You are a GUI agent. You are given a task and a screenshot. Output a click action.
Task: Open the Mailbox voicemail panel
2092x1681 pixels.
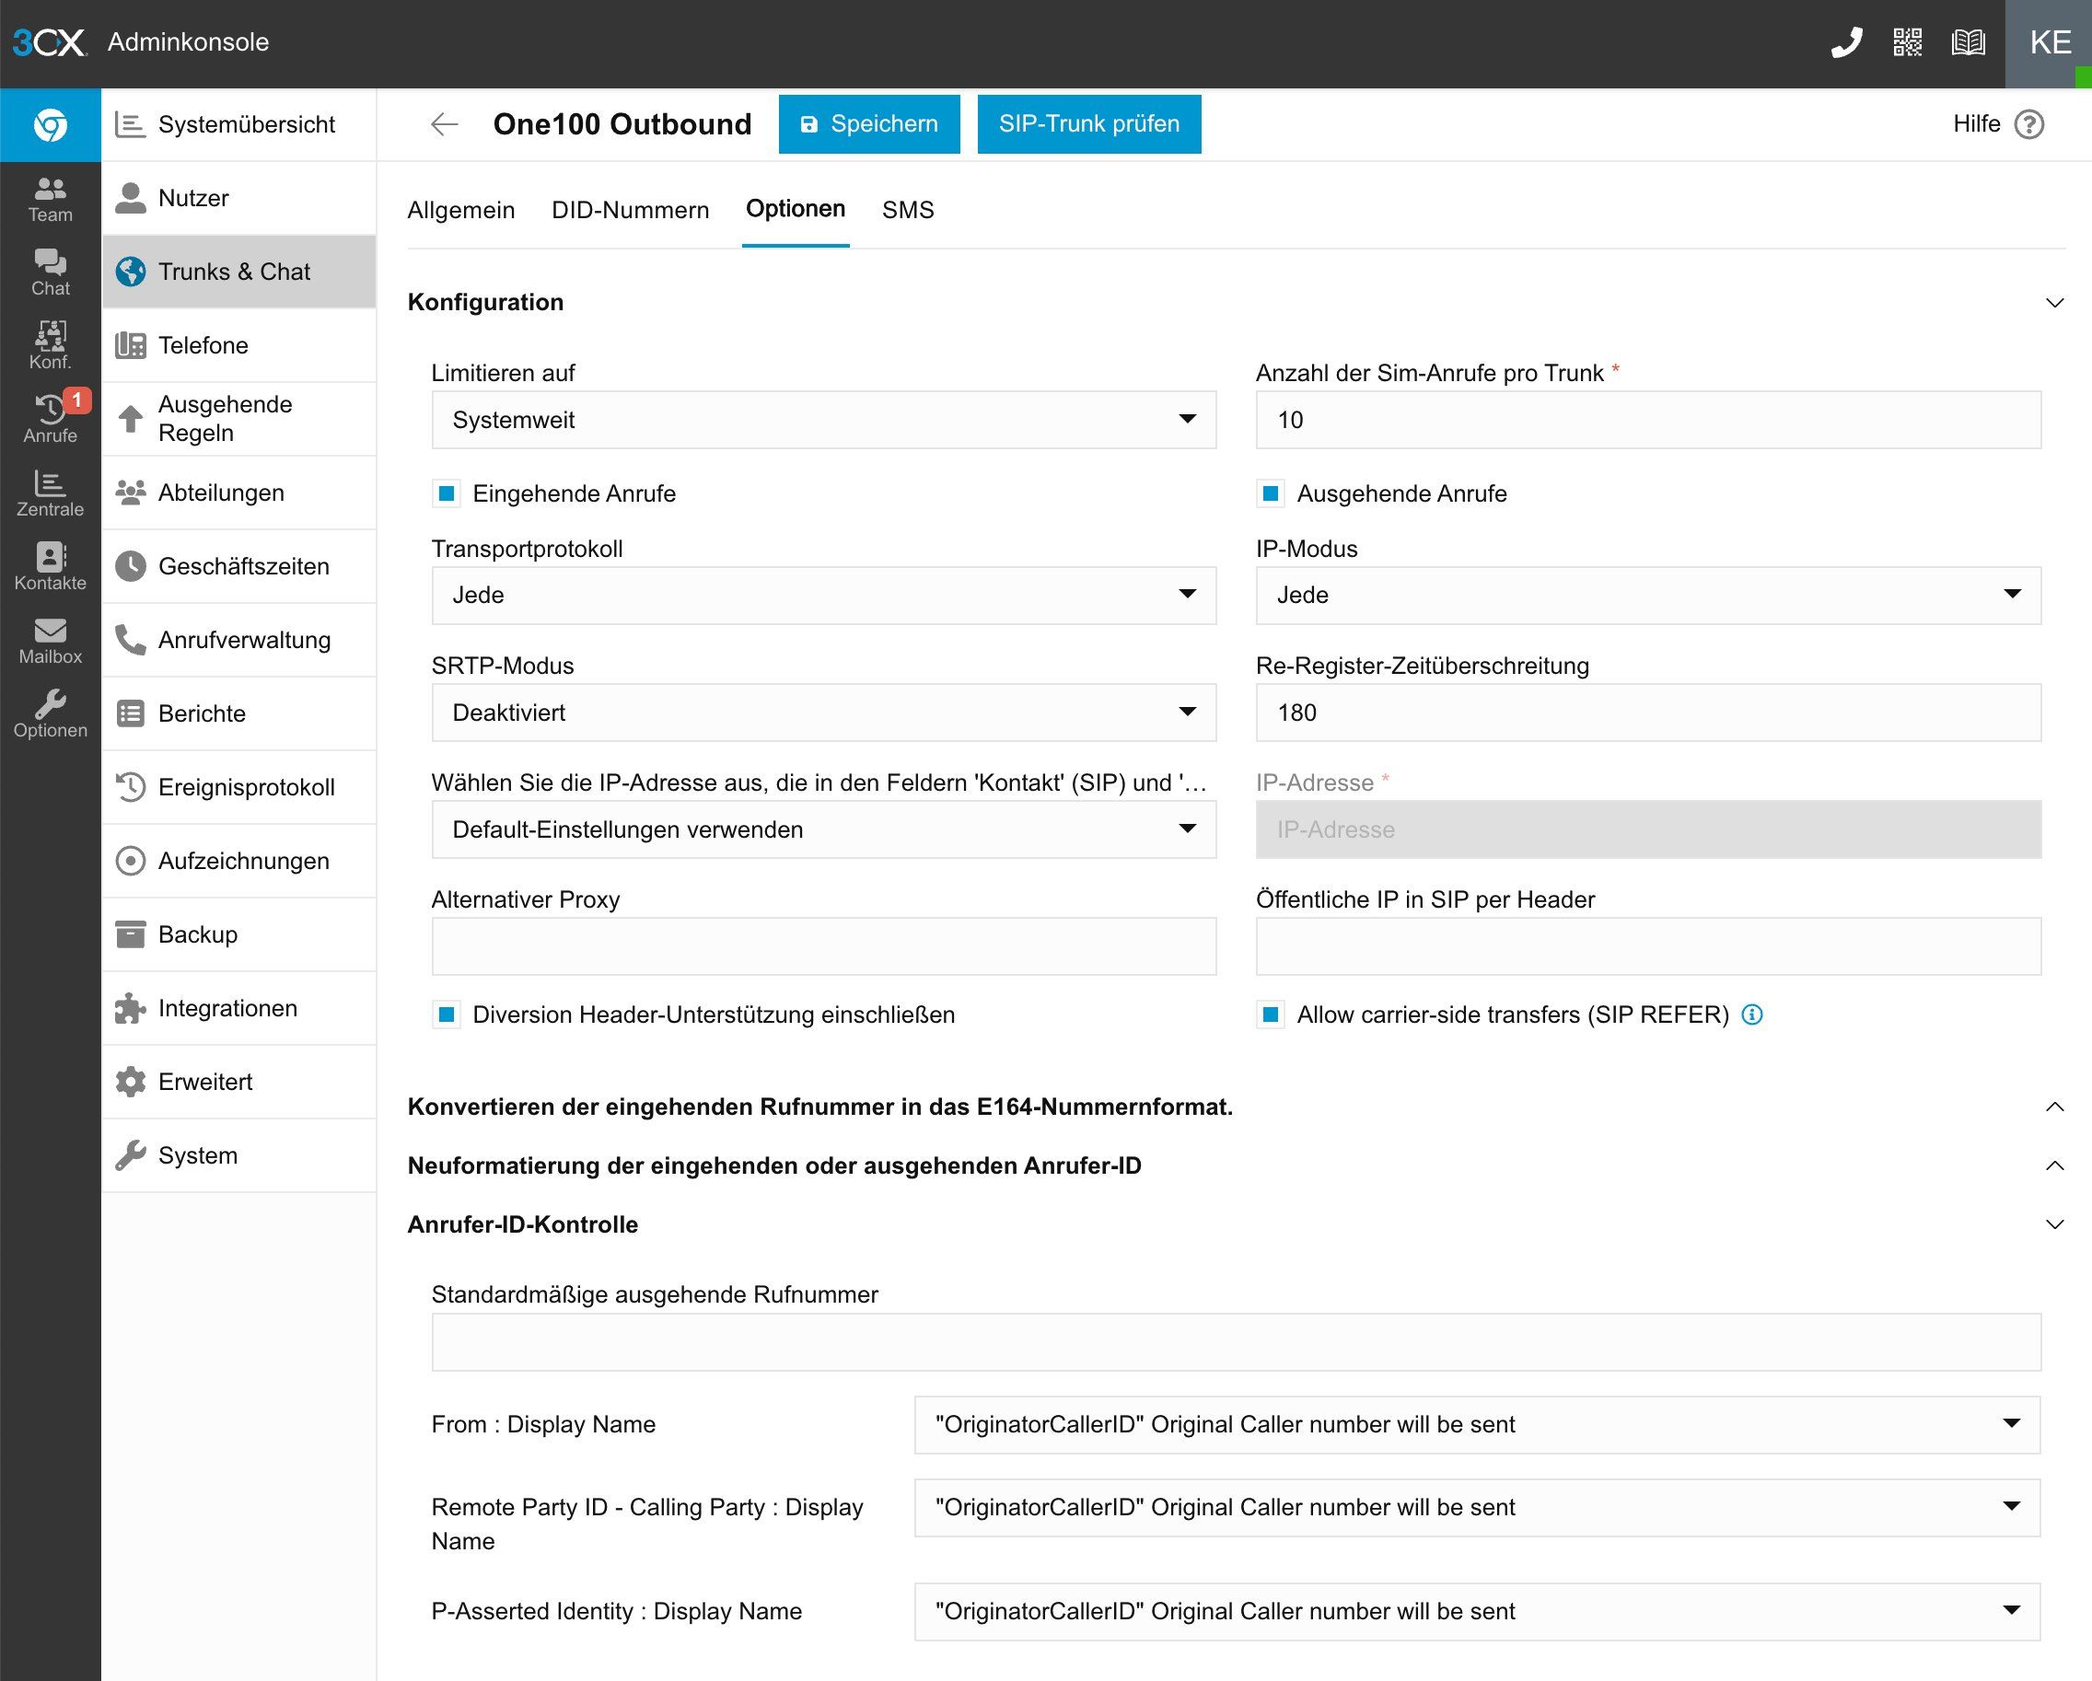click(51, 643)
